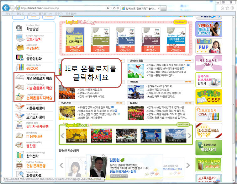Open the 정보보안감사 CISA banner
Image resolution: width=237 pixels, height=184 pixels.
coord(208,114)
